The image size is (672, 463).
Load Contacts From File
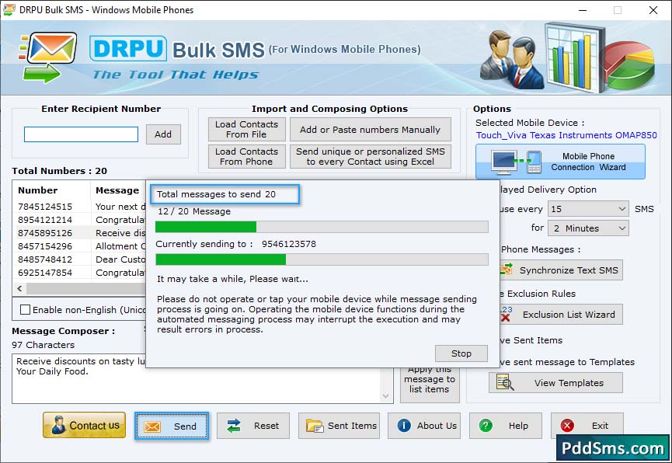(x=246, y=129)
